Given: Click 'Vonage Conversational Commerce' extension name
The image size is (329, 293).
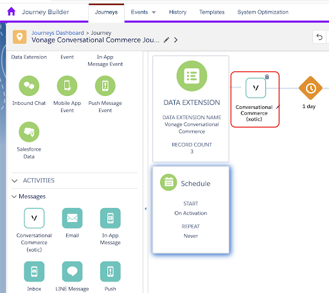Looking at the screenshot, I should coord(191,128).
